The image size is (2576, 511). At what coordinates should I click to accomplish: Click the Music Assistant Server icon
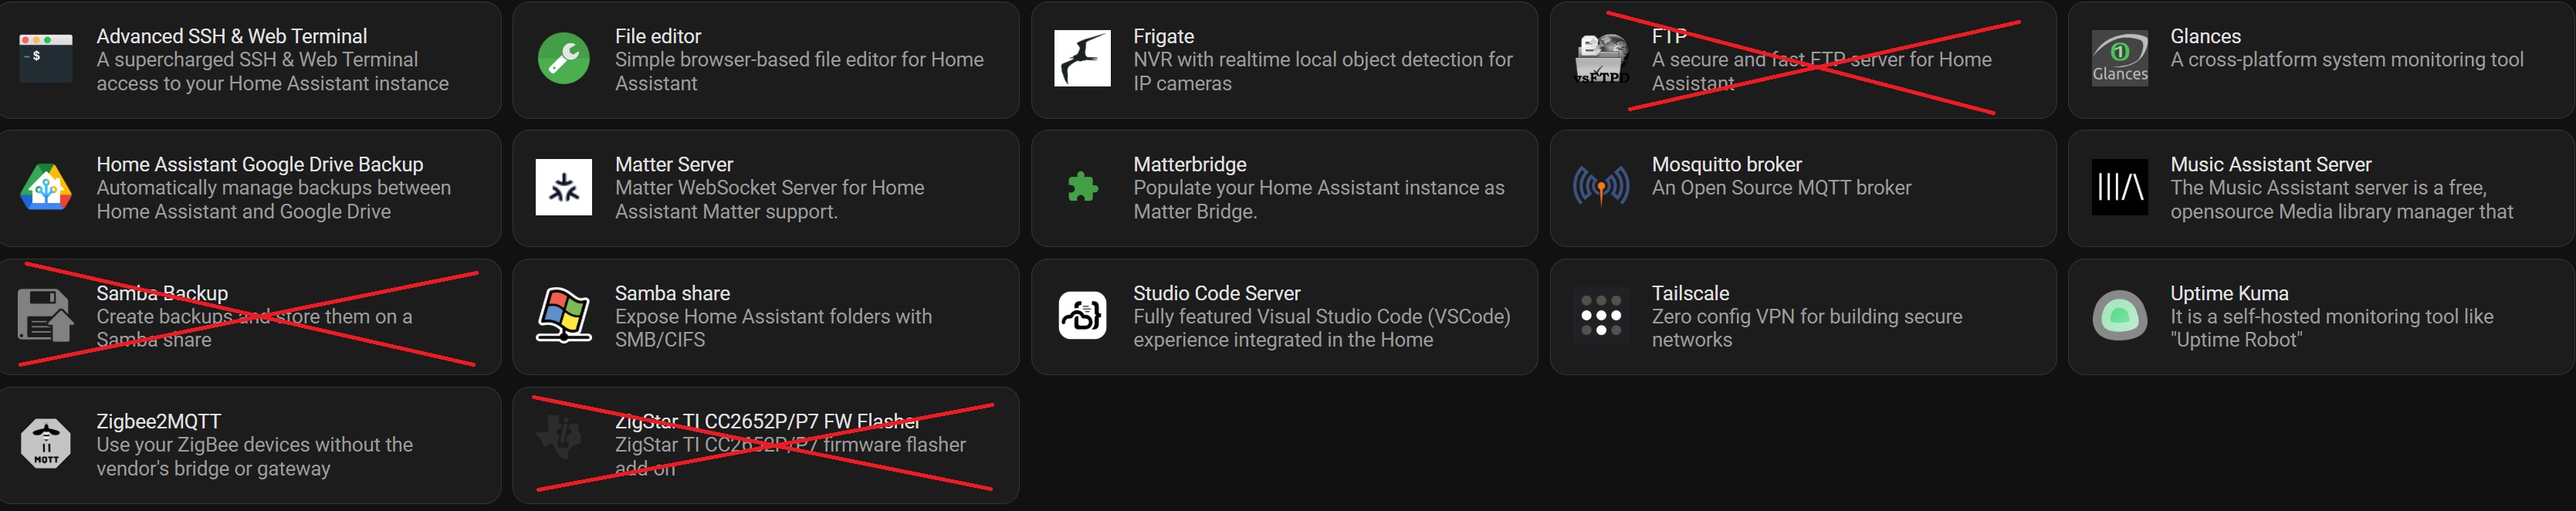pos(2119,187)
